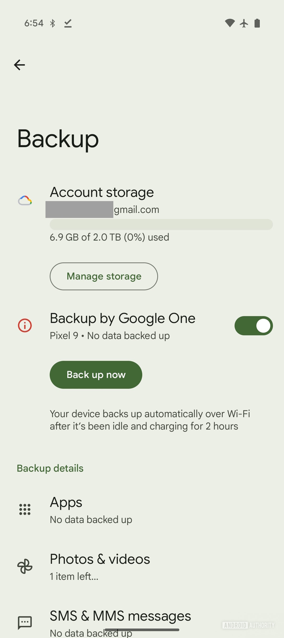The height and width of the screenshot is (638, 284).
Task: Tap the airplane mode status icon
Action: click(x=244, y=23)
